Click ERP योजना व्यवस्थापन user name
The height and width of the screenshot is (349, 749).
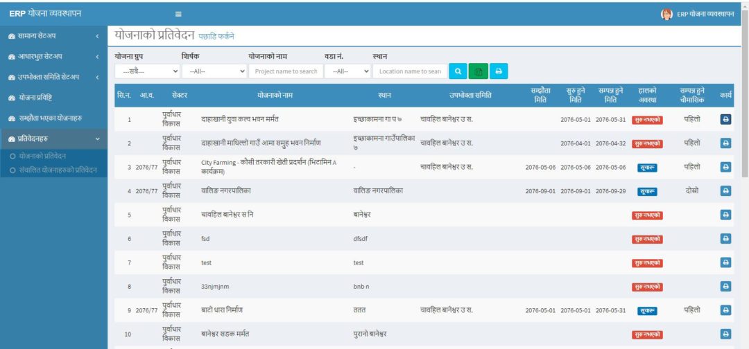click(x=705, y=15)
